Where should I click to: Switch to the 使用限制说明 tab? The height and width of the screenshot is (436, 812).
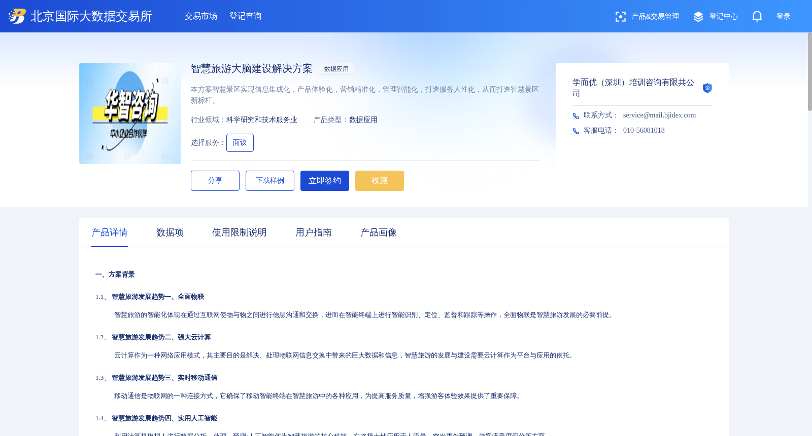[240, 232]
